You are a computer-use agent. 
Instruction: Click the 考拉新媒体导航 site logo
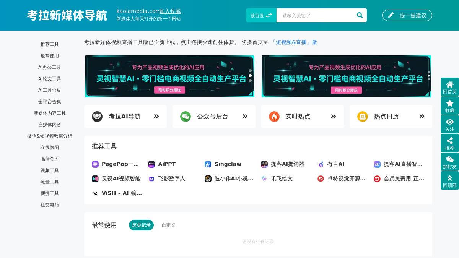[67, 15]
